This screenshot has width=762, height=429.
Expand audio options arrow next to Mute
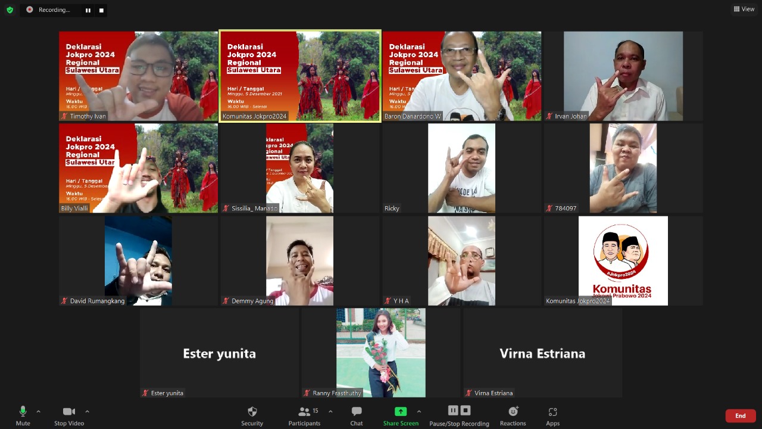[x=39, y=411]
